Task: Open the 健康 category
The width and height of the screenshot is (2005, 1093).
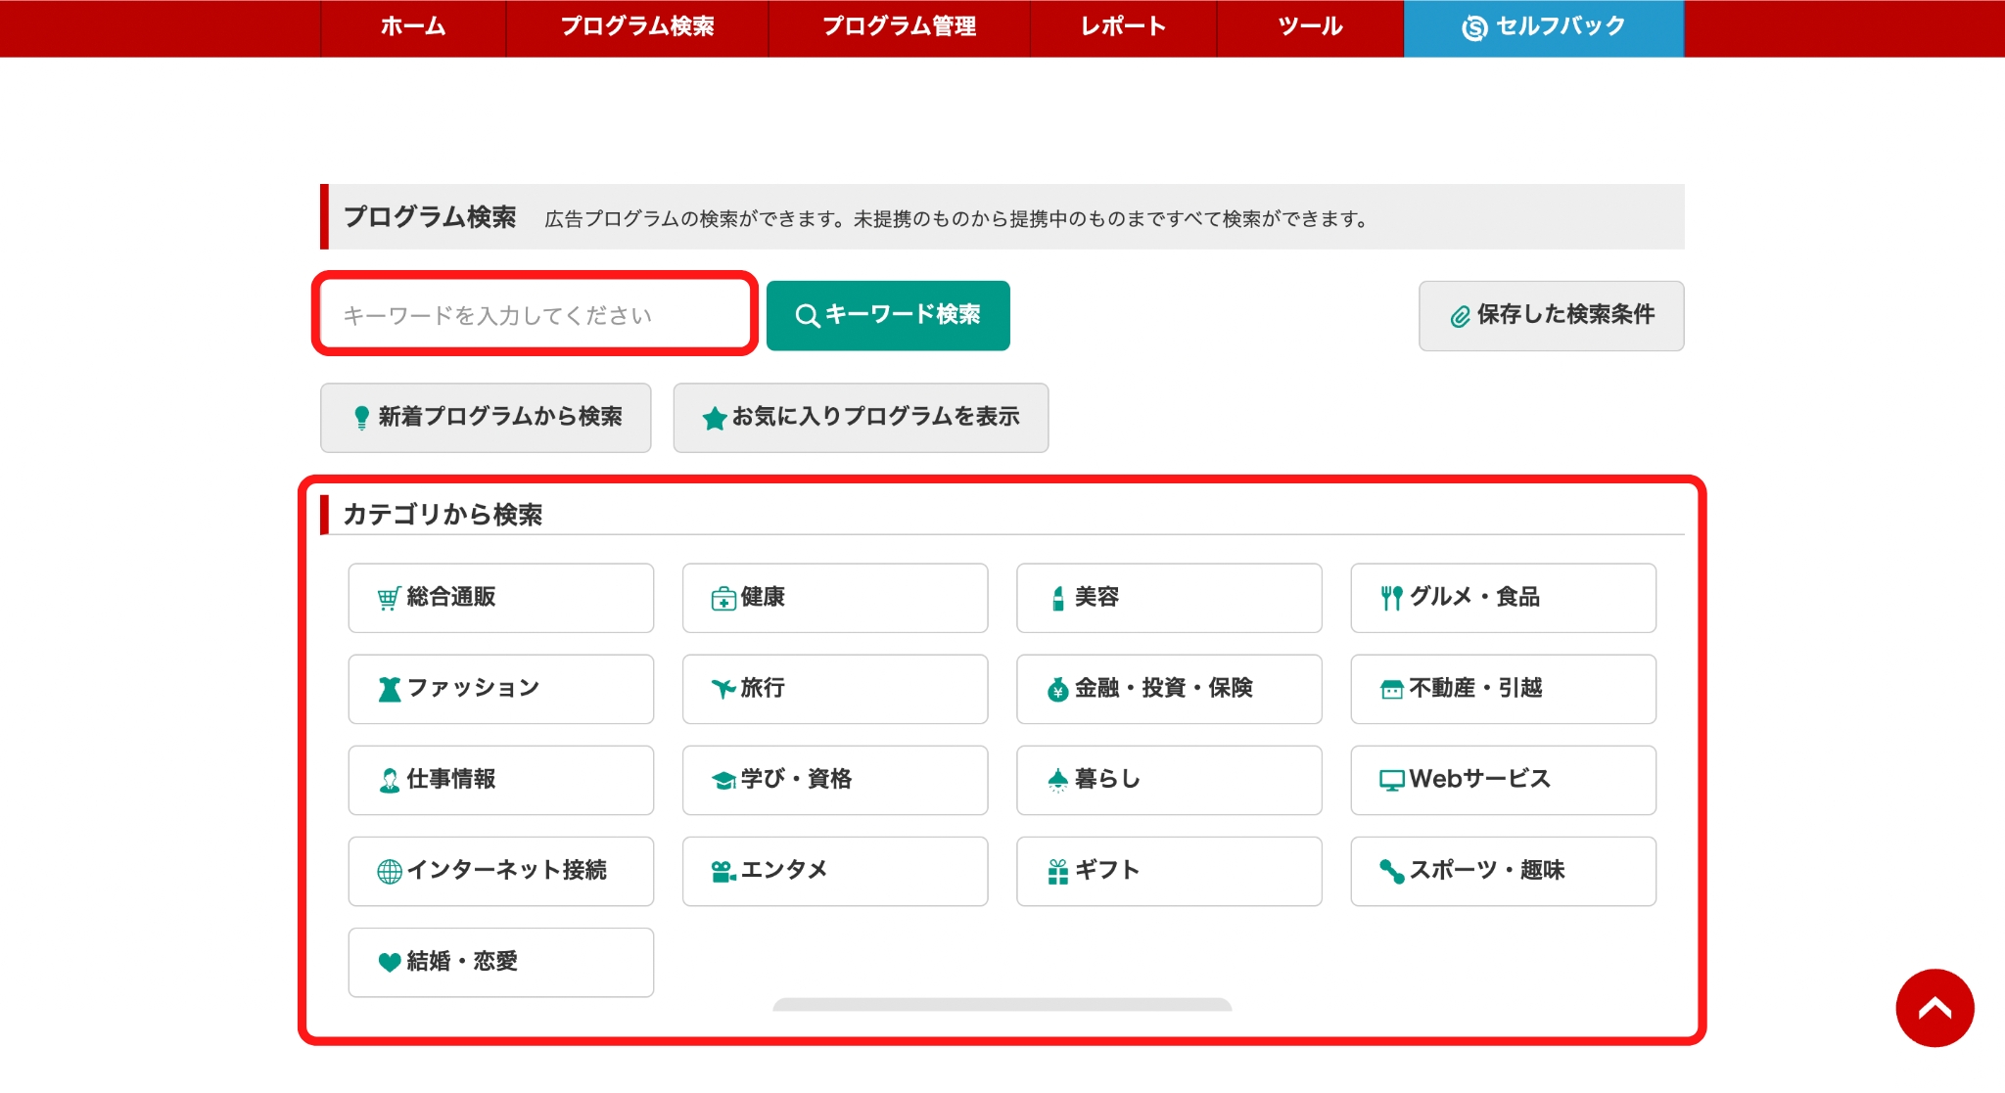Action: [835, 598]
